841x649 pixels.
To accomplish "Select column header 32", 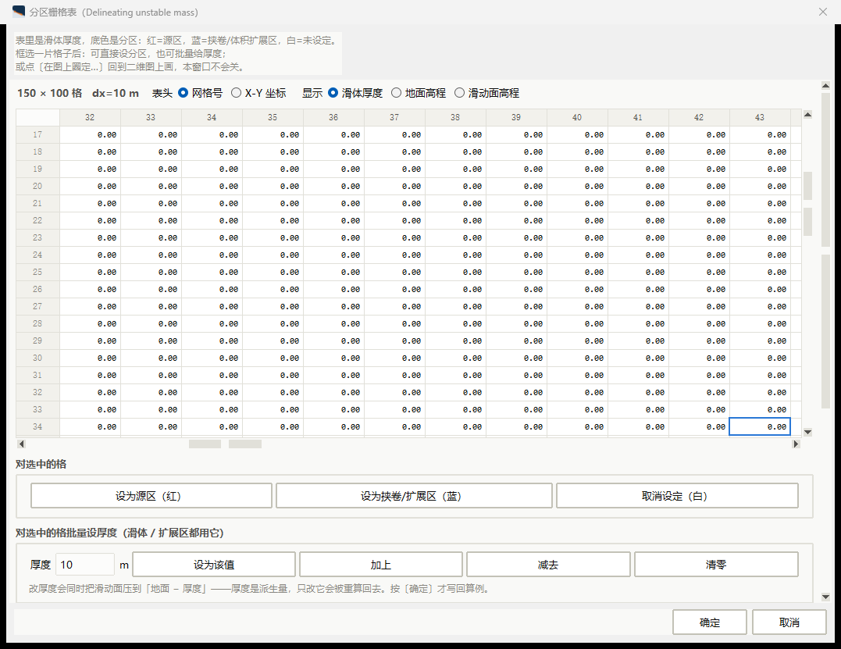I will pos(90,117).
